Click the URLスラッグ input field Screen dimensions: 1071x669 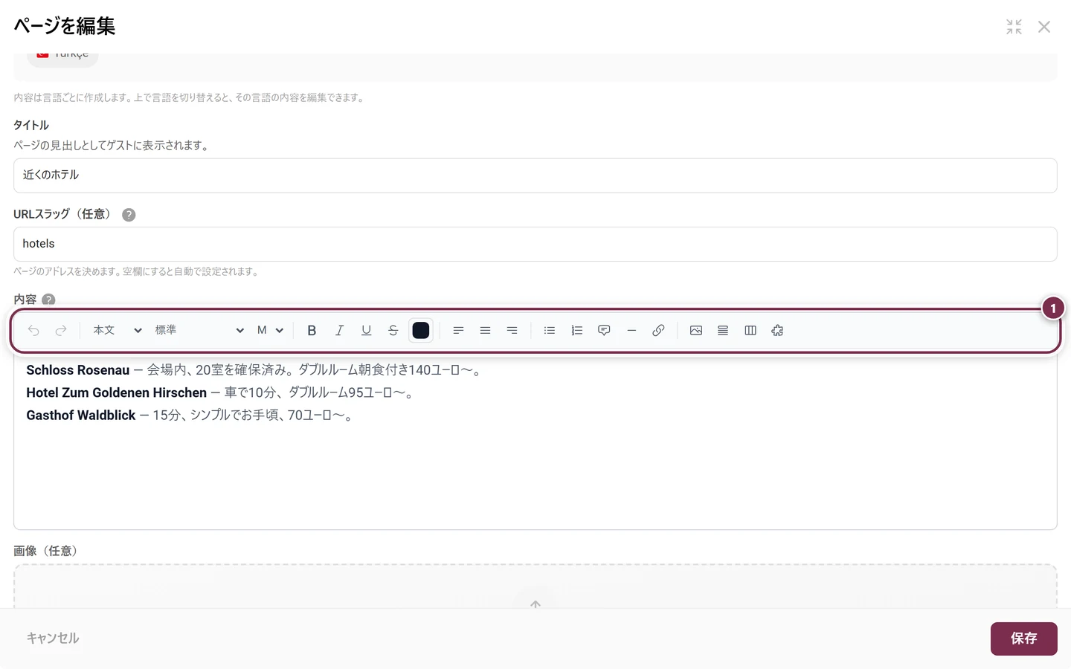535,244
